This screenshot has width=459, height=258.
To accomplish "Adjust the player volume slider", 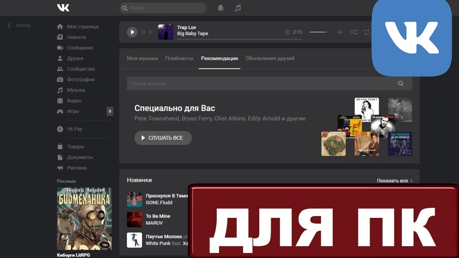I will point(319,32).
